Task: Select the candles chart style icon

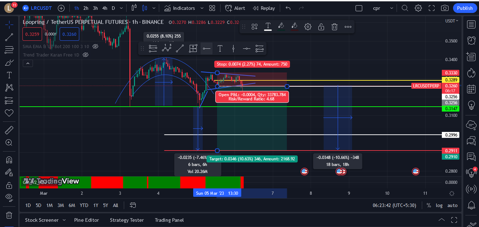Action: 144,8
